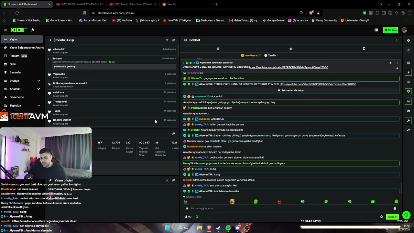Toggle the chat panel icon in right sidebar
Image resolution: width=414 pixels, height=233 pixels.
pos(409,92)
